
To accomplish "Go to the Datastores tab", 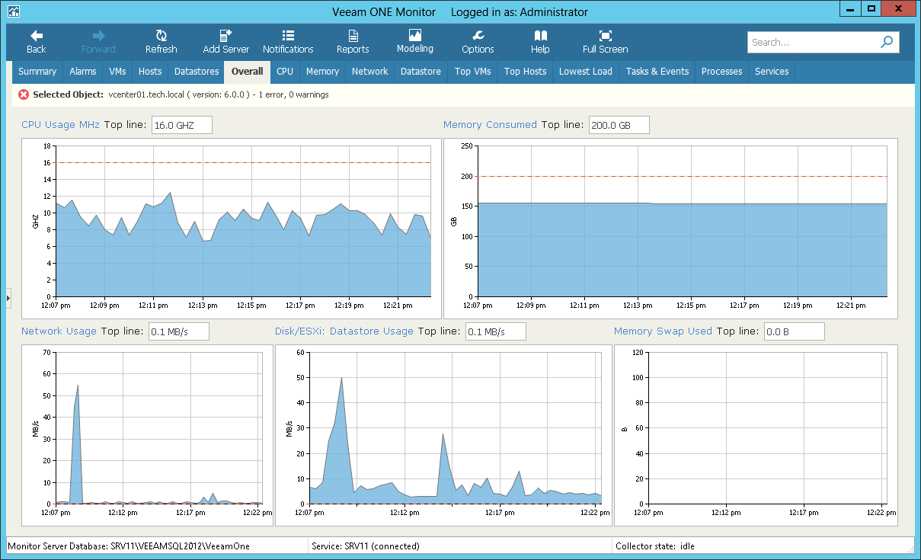I will pos(197,72).
